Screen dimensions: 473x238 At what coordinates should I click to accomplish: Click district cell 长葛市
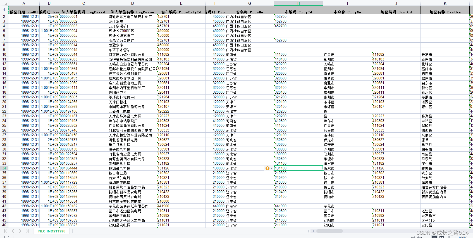point(445,55)
